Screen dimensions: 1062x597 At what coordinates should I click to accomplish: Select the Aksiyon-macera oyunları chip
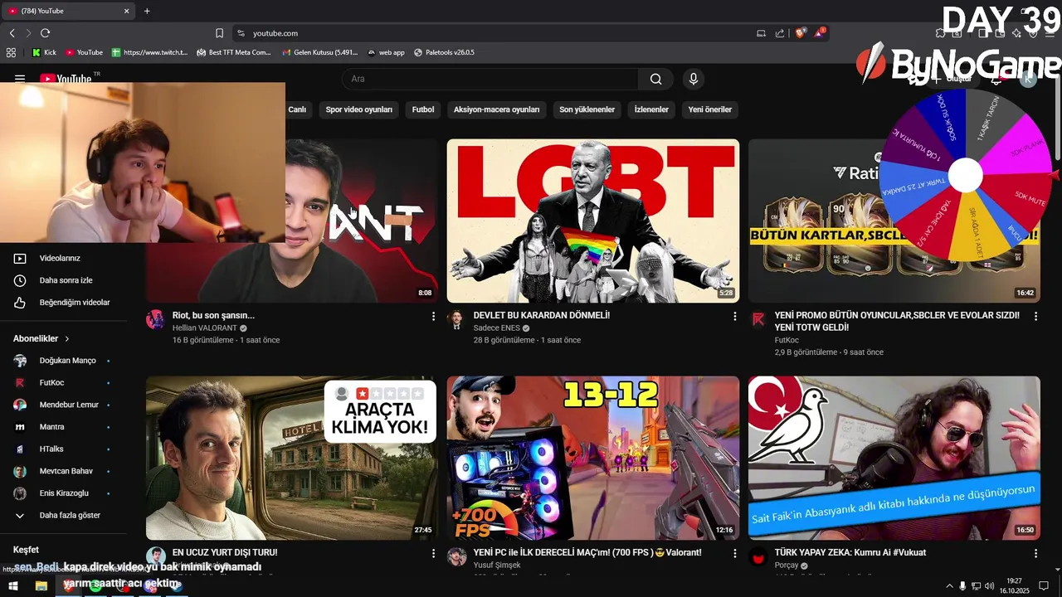click(x=496, y=109)
